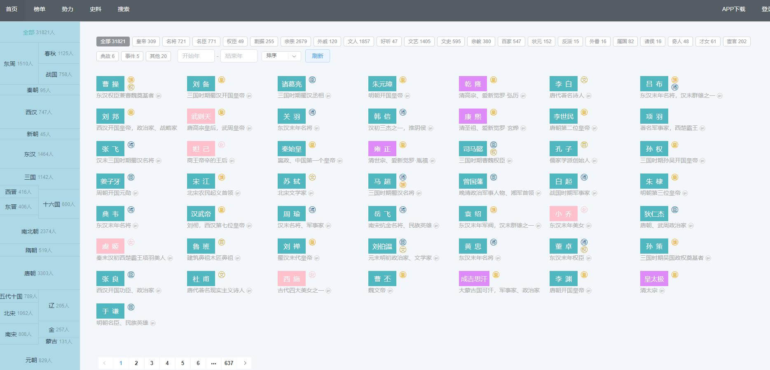The width and height of the screenshot is (770, 370).
Task: Open the APP下载 link
Action: tap(733, 9)
